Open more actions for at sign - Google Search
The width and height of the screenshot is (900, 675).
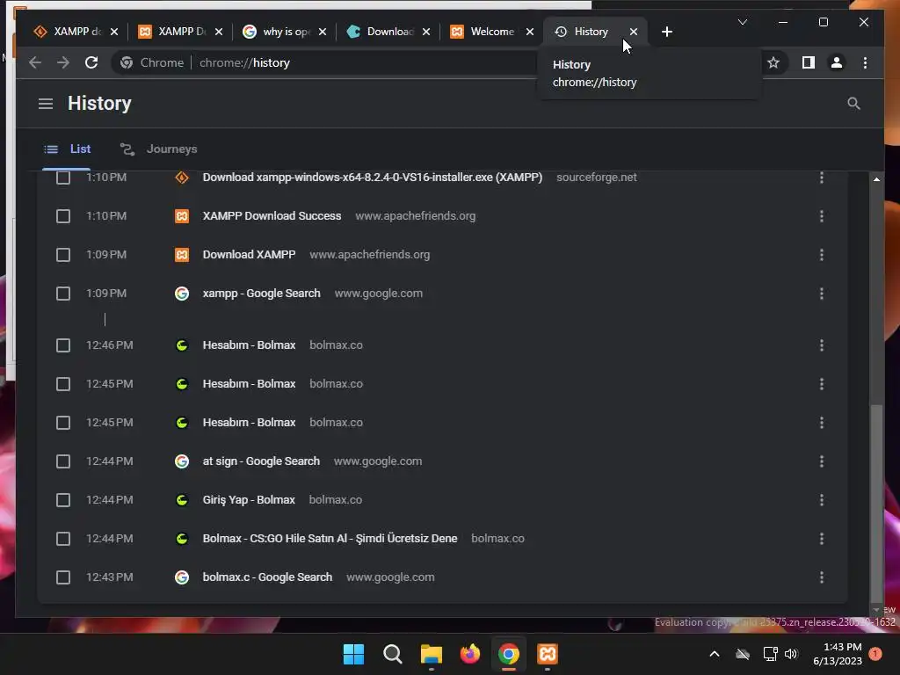click(822, 461)
